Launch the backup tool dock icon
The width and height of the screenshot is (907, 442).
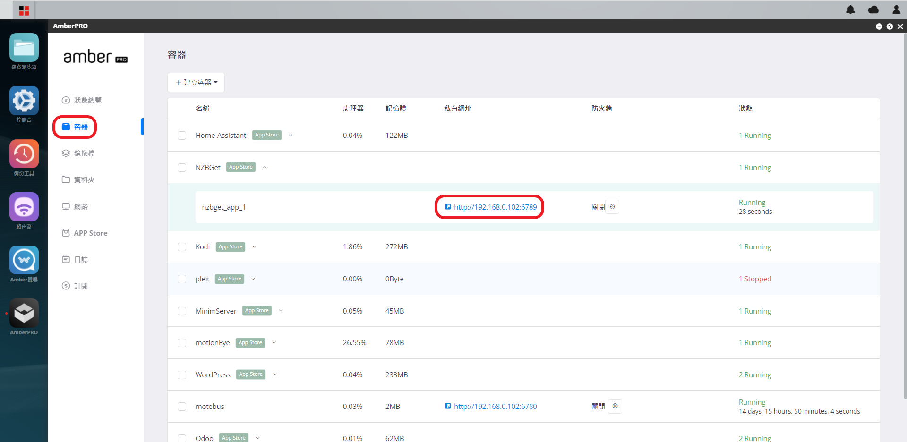(24, 154)
